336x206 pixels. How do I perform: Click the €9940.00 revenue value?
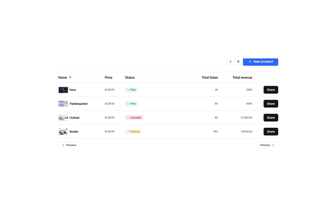tap(247, 132)
